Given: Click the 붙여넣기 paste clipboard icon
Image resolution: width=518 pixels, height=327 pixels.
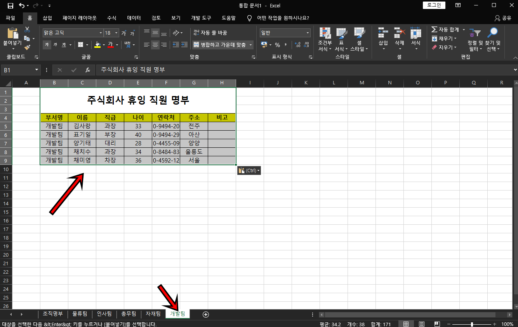Looking at the screenshot, I should 12,33.
